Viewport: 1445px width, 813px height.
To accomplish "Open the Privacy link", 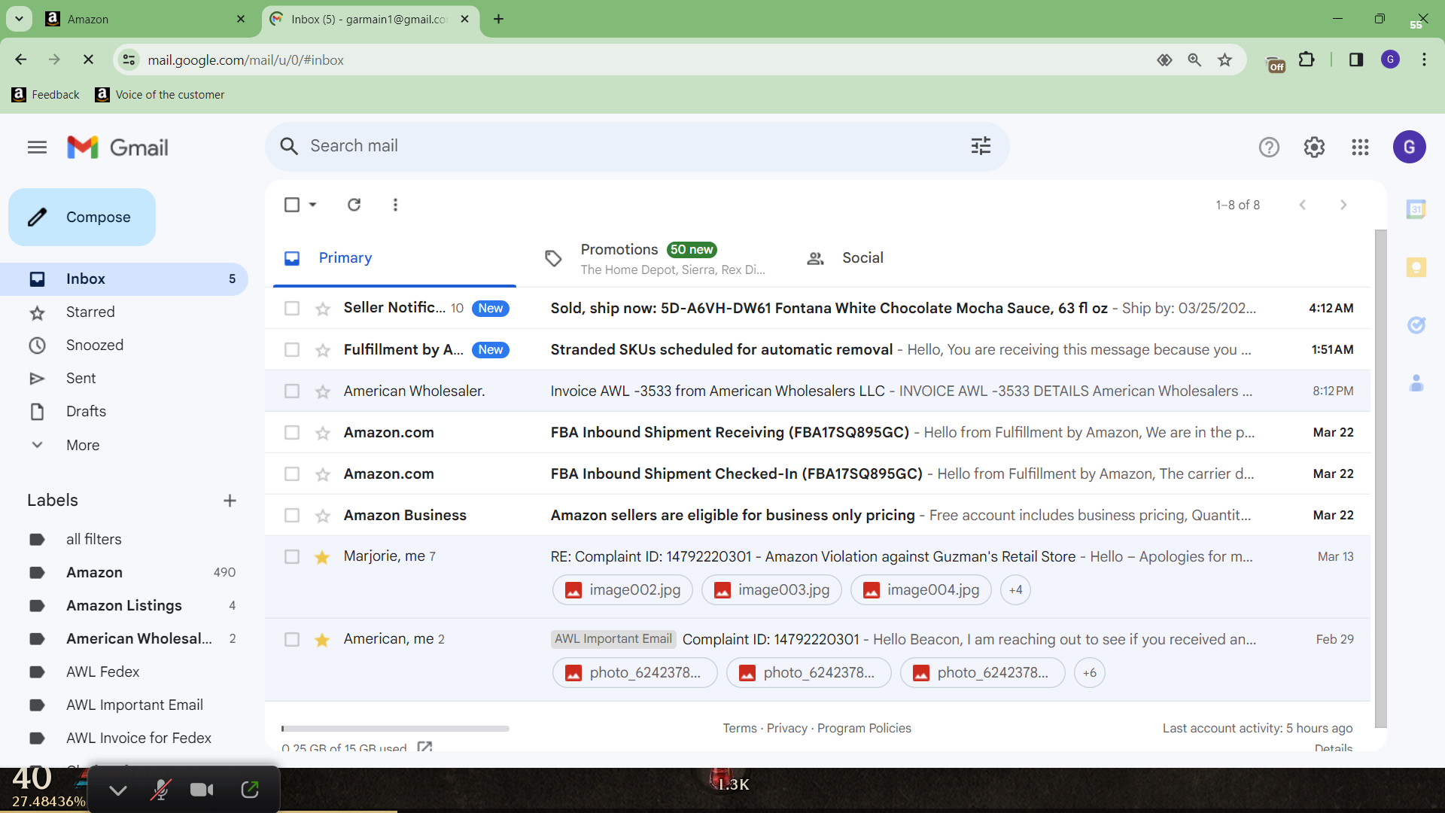I will point(786,729).
